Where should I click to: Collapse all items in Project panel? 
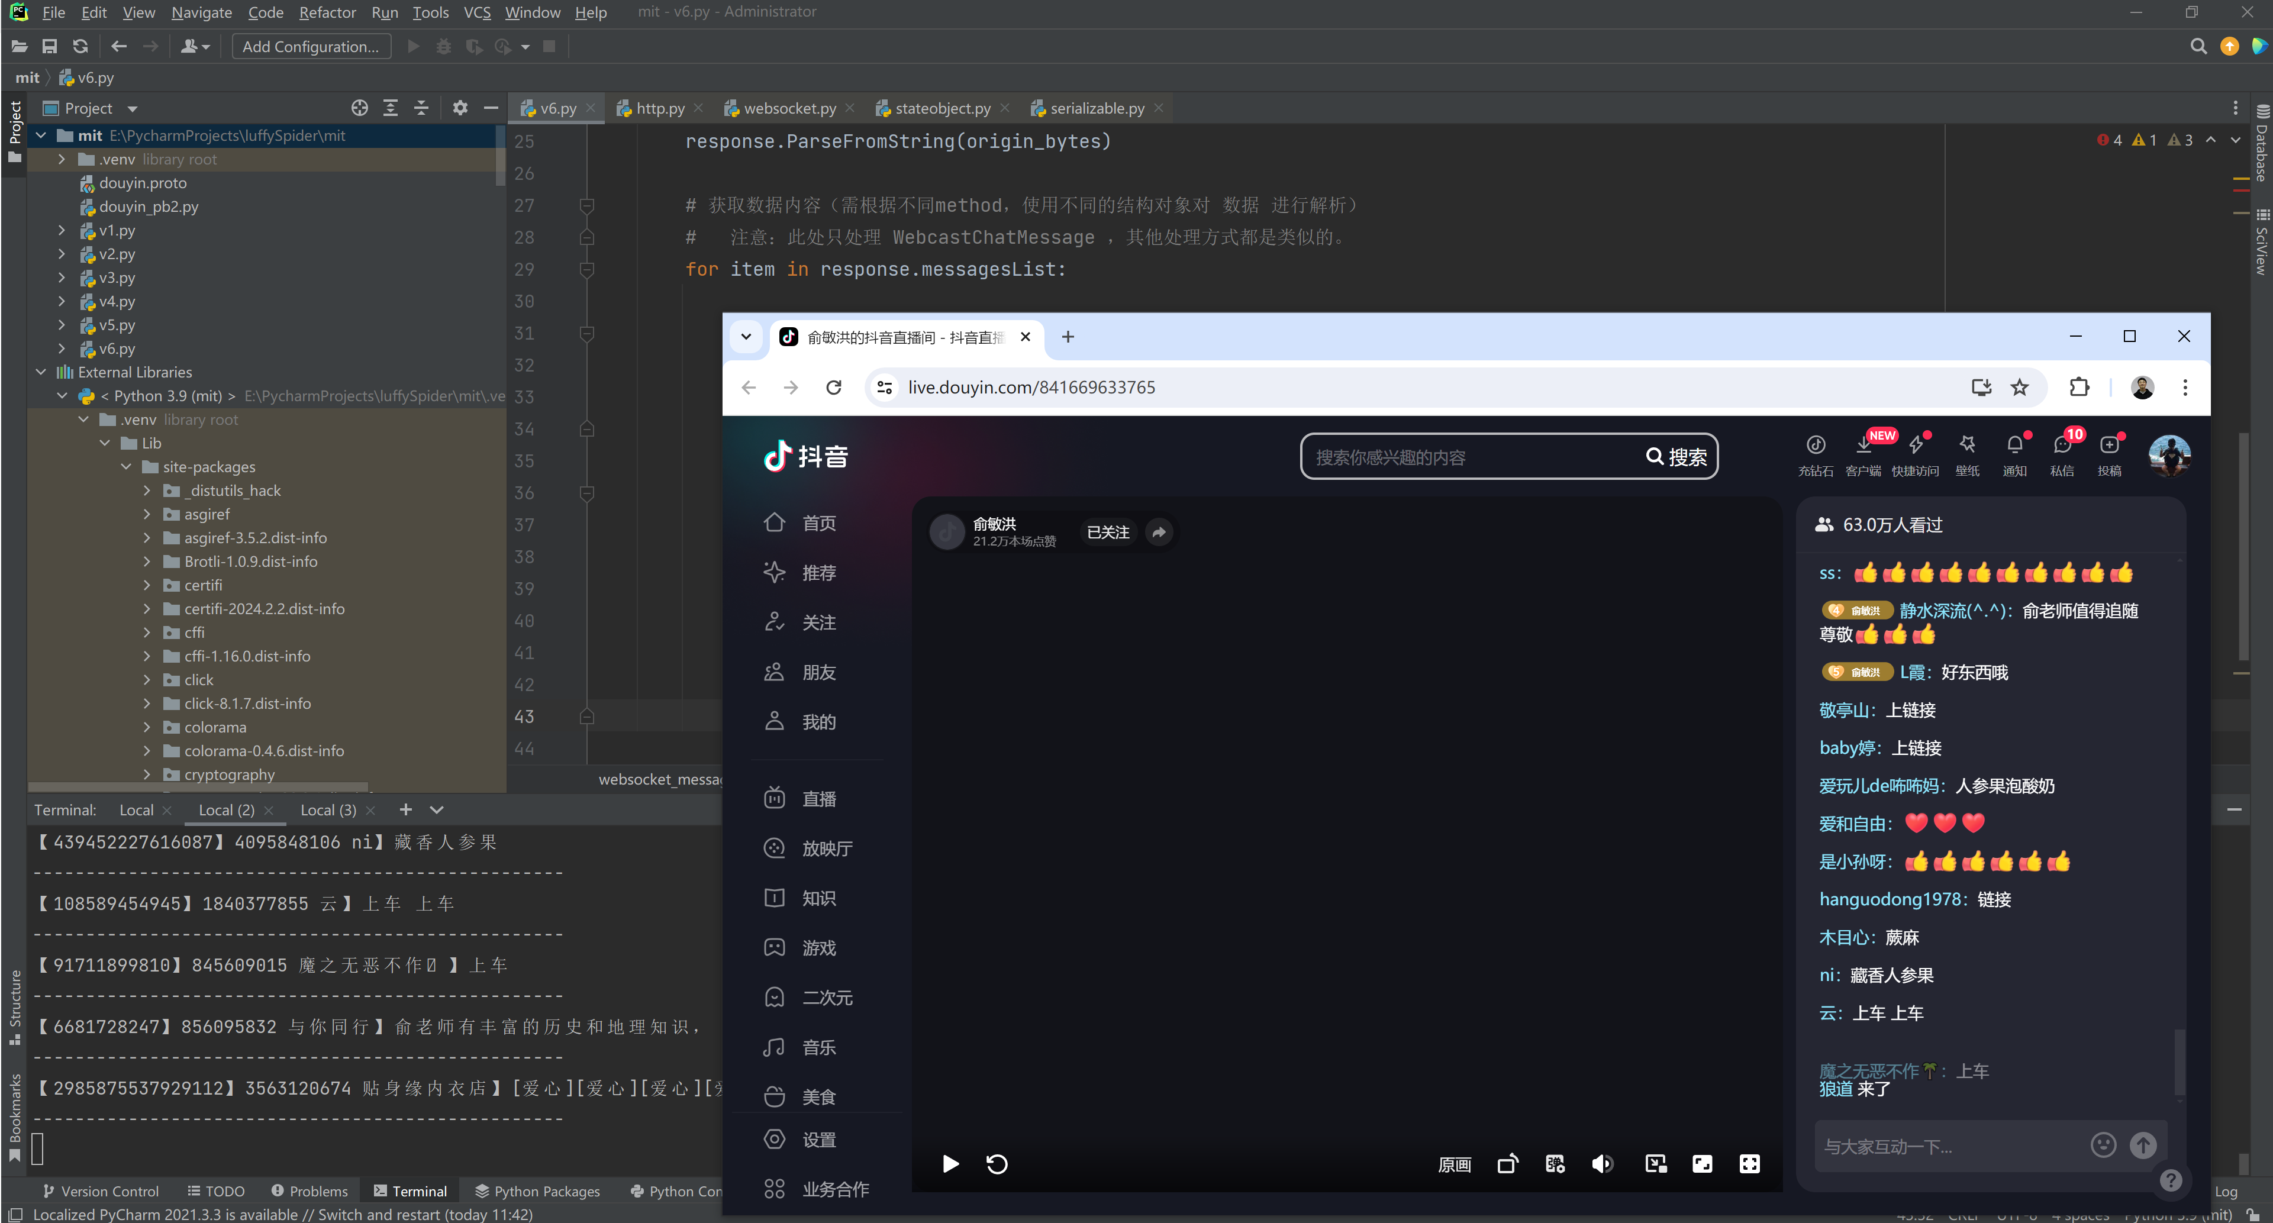(x=421, y=108)
